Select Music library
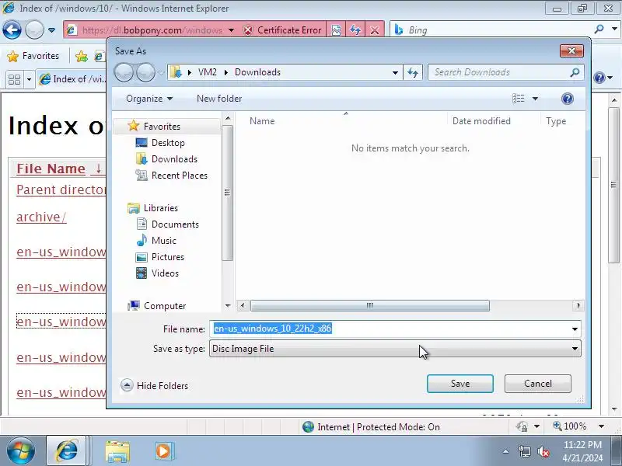Viewport: 622px width, 466px height. 163,241
